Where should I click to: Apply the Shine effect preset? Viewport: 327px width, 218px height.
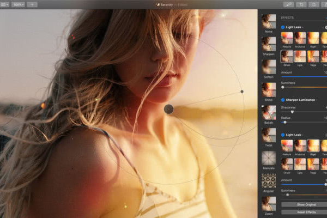click(269, 90)
